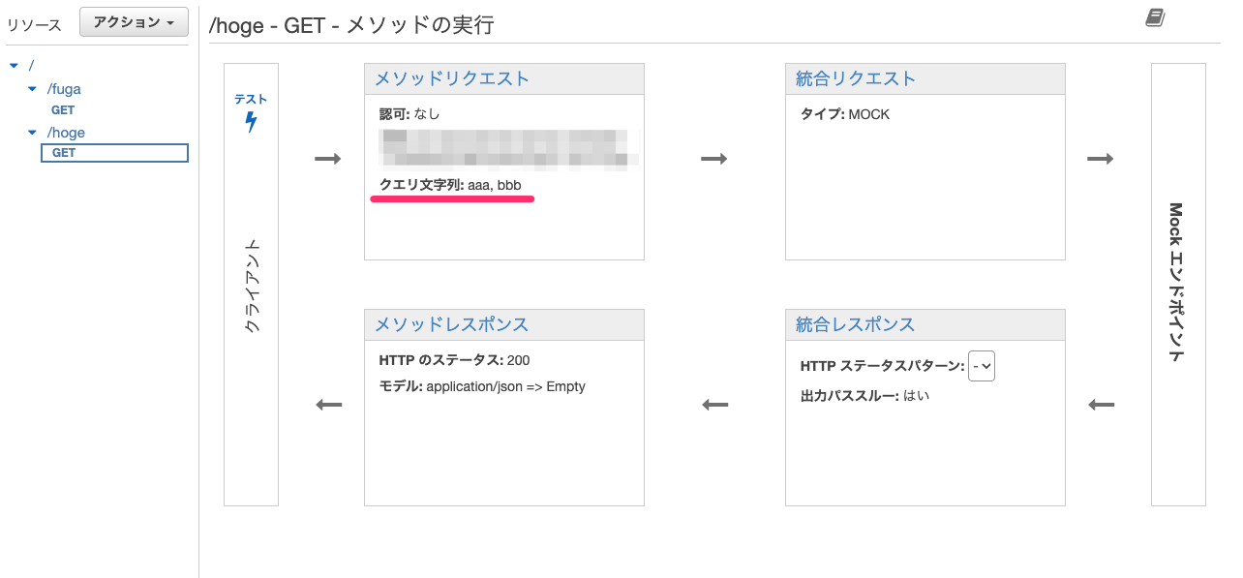Open the documentation book icon top right

tap(1154, 17)
